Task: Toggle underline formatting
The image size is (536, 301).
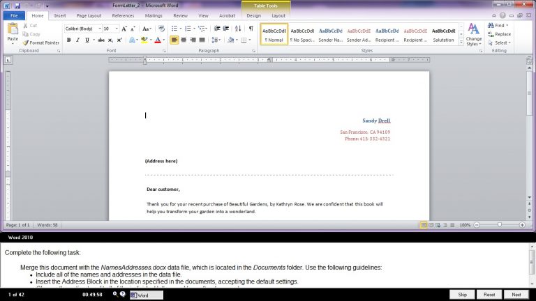Action: (88, 40)
